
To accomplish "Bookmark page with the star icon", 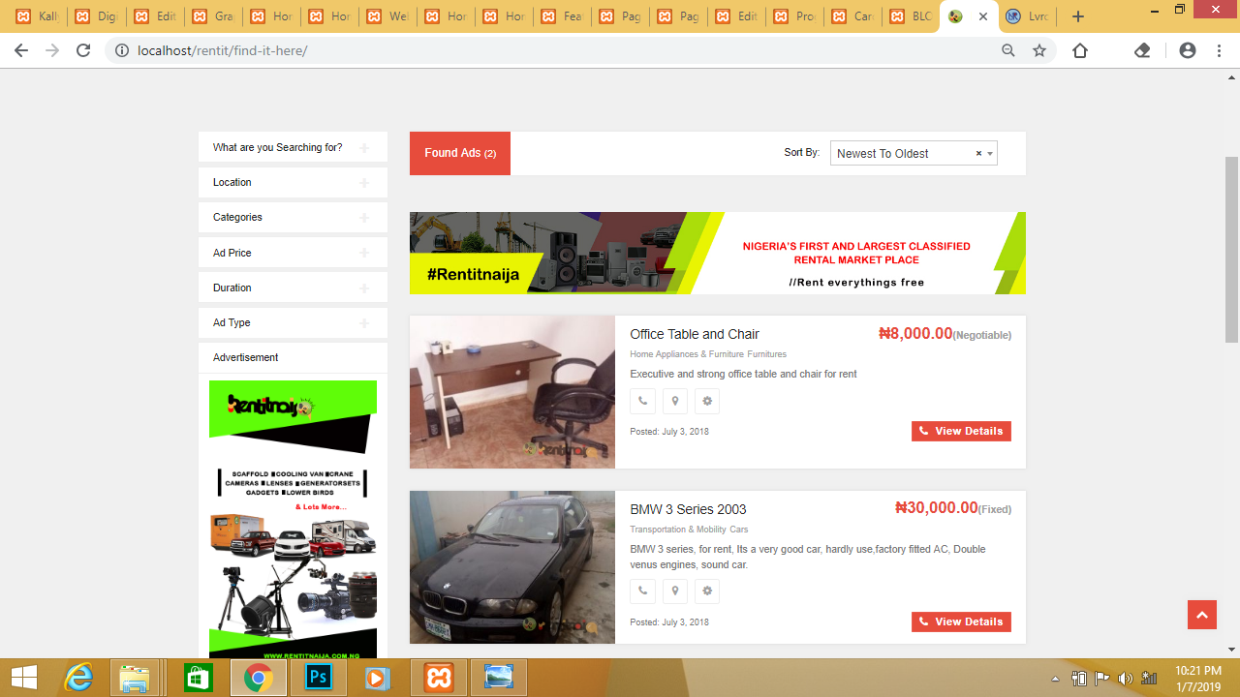I will click(1039, 50).
